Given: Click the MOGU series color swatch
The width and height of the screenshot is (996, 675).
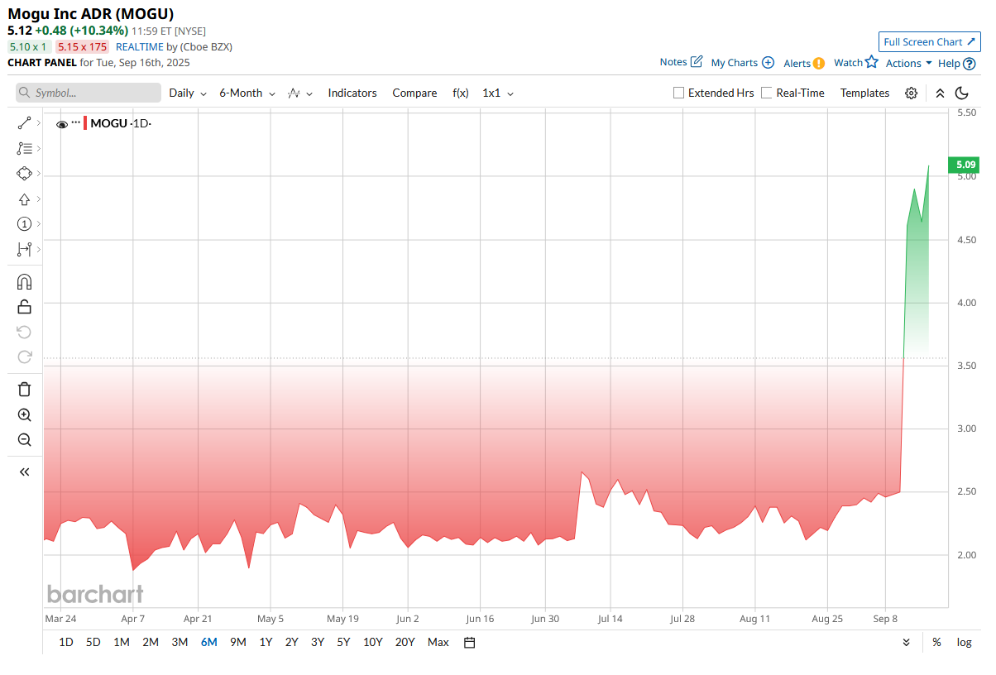Looking at the screenshot, I should [x=85, y=123].
